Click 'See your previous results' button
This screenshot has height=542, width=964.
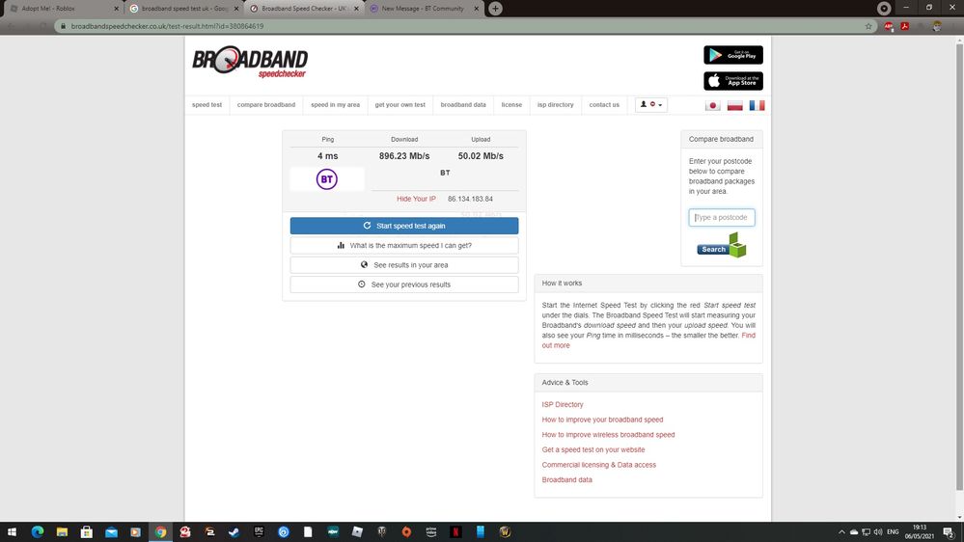click(403, 285)
